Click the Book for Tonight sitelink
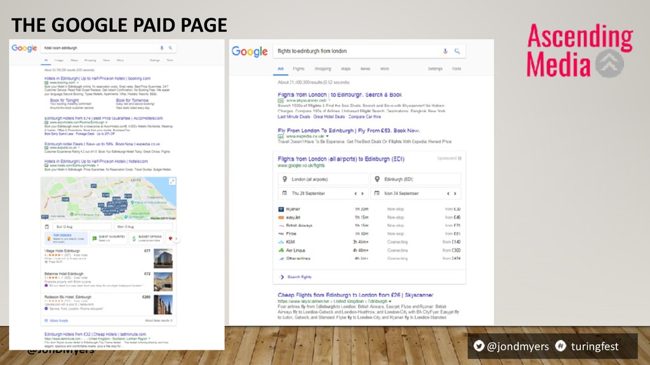This screenshot has height=365, width=650. point(64,100)
